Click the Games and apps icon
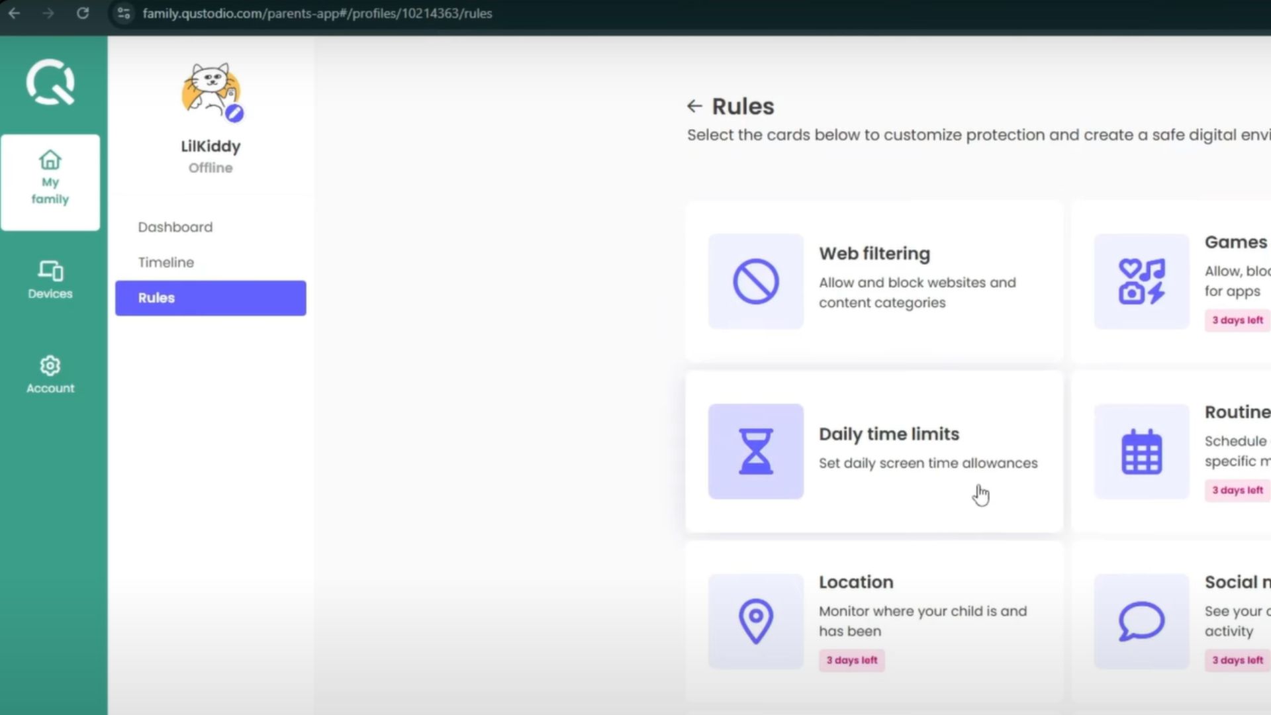This screenshot has height=715, width=1271. pyautogui.click(x=1141, y=281)
